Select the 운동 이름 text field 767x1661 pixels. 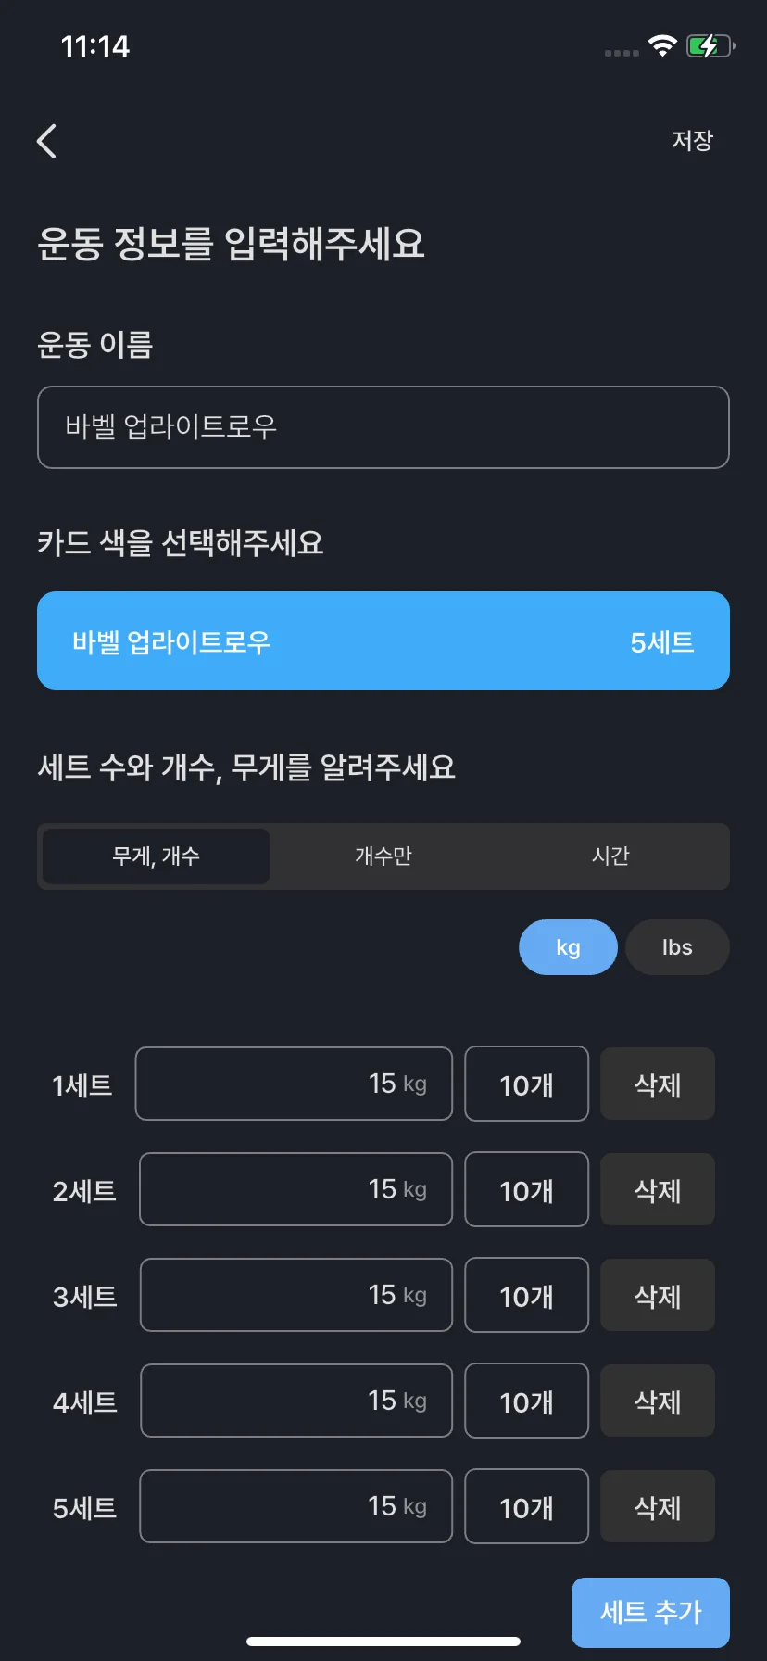point(383,427)
